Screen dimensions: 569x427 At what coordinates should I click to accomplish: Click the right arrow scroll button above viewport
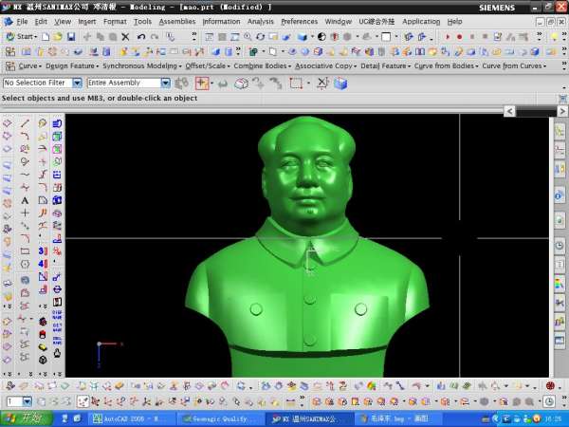pyautogui.click(x=562, y=111)
